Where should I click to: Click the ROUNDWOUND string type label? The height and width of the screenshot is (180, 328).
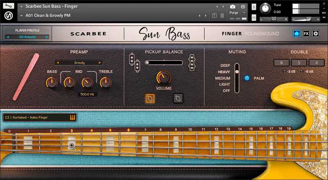(x=262, y=33)
